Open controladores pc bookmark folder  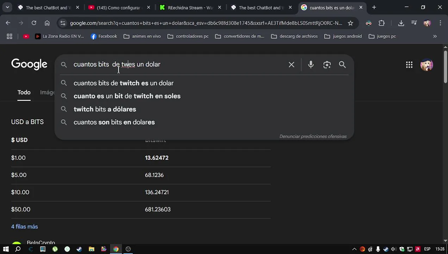[x=188, y=36]
